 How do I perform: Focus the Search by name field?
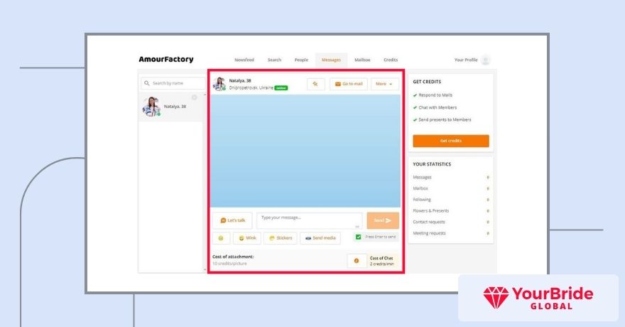[173, 83]
